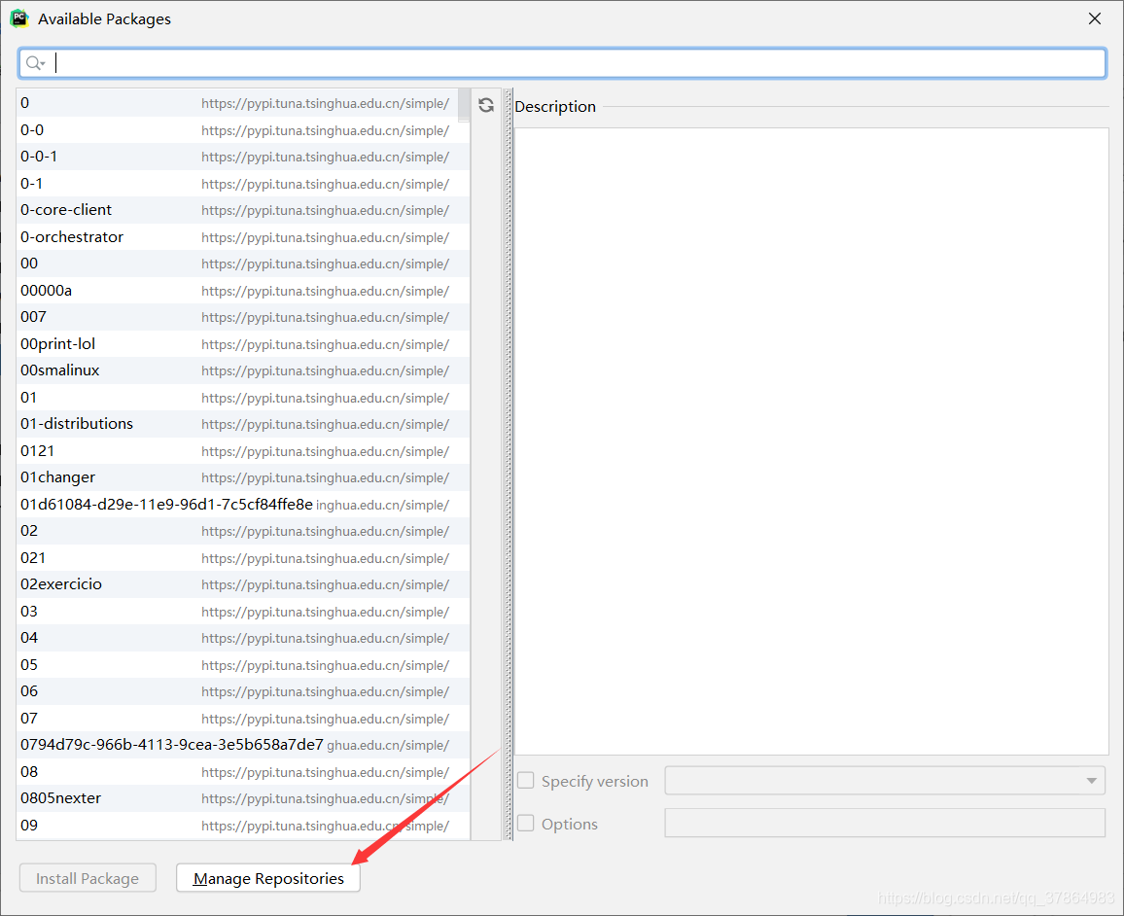
Task: Select package '0121'
Action: tap(243, 451)
